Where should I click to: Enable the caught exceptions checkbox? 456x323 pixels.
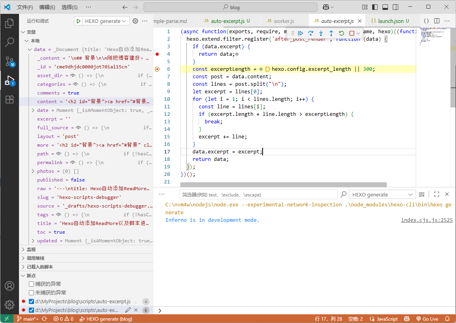click(x=32, y=284)
